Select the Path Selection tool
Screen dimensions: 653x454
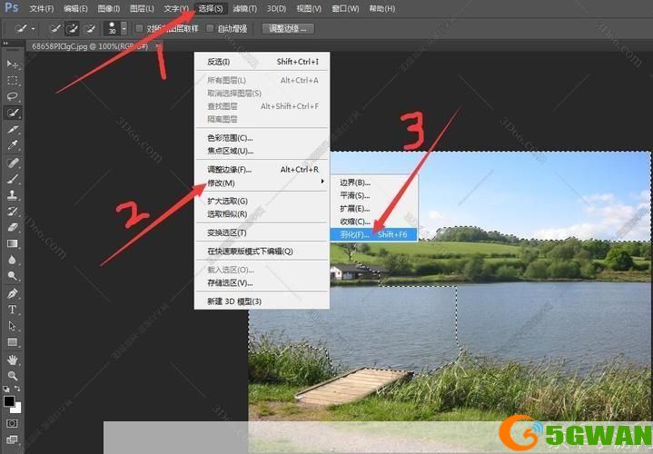(x=13, y=326)
